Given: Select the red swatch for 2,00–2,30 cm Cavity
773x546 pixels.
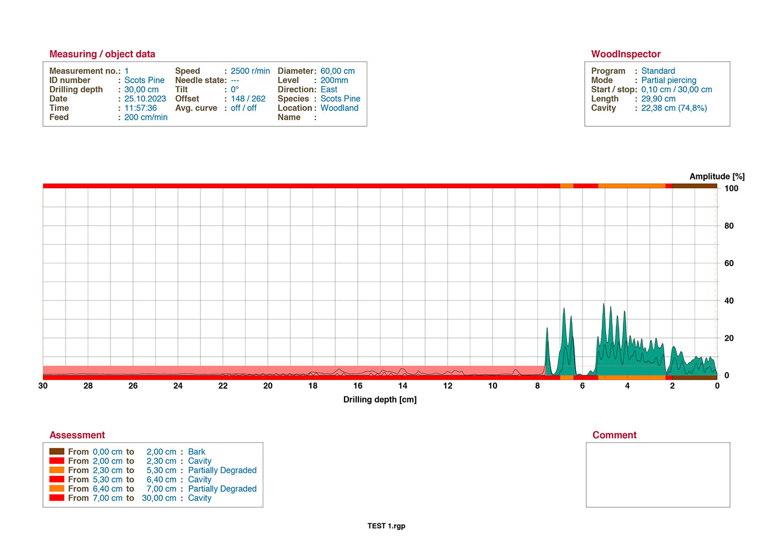Looking at the screenshot, I should [56, 461].
